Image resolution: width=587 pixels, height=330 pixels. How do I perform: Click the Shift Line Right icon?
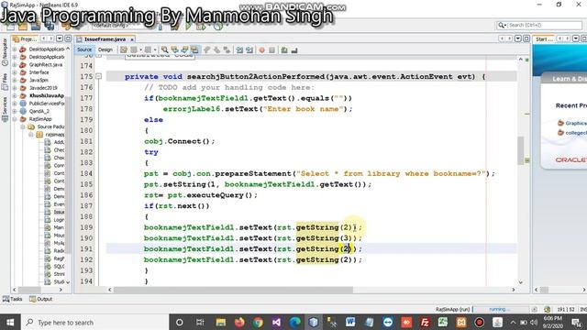tap(249, 49)
